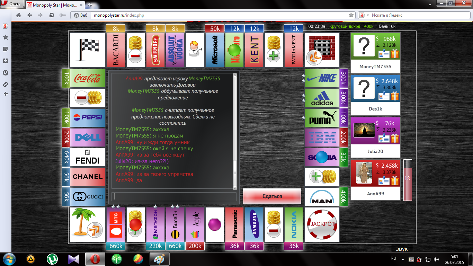Select the Nike property cell
The image size is (473, 266).
coord(322,78)
